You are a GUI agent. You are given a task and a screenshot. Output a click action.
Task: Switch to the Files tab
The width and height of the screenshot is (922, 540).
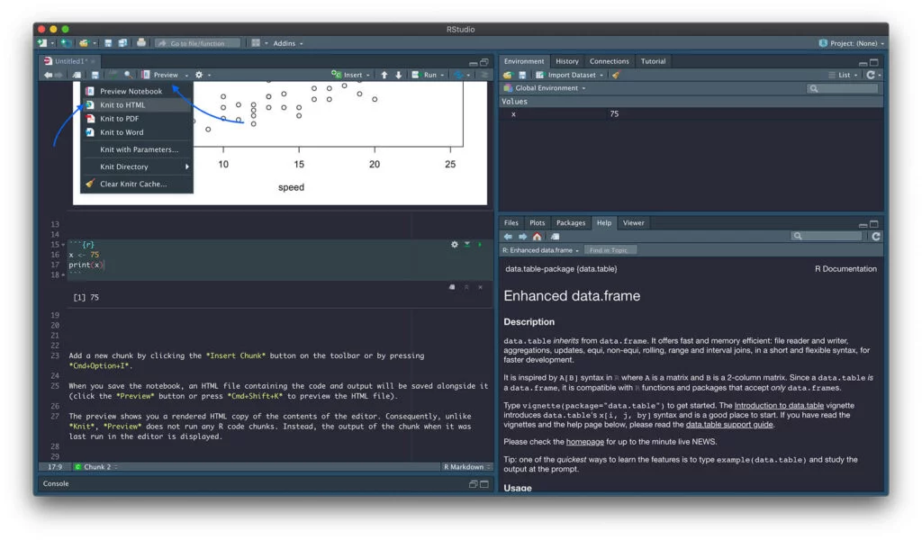[x=511, y=222]
